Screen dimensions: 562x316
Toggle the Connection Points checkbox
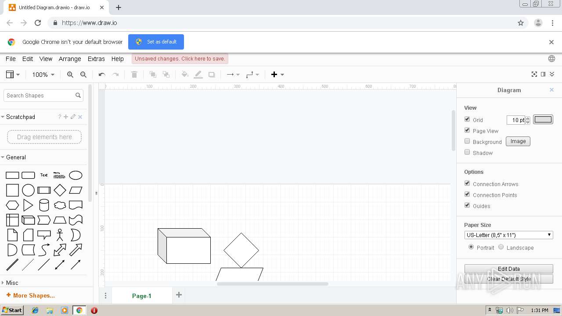point(467,194)
